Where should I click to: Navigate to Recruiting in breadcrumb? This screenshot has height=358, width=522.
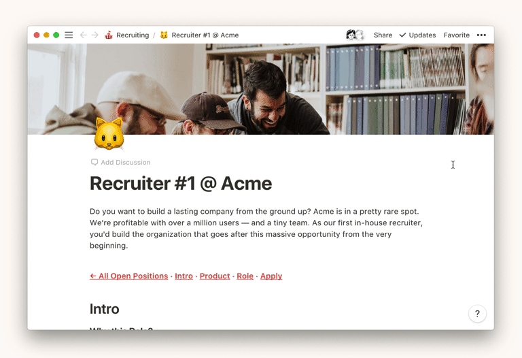[x=133, y=35]
